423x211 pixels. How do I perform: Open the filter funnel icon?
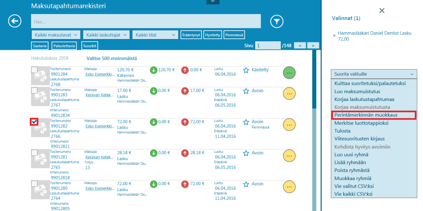[277, 21]
